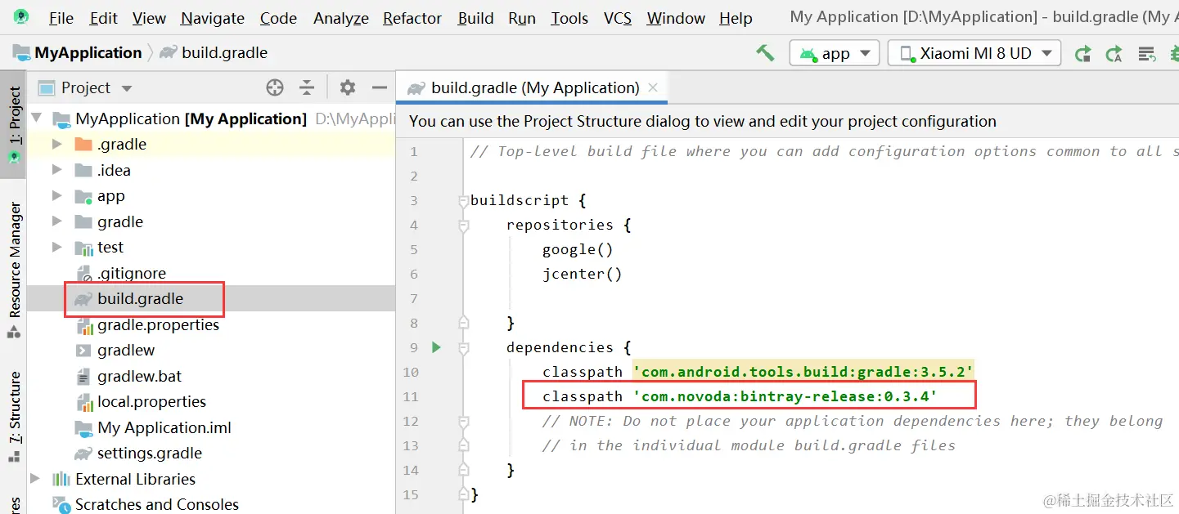Fold the buildscript block at line 3
The height and width of the screenshot is (514, 1179).
pyautogui.click(x=463, y=200)
